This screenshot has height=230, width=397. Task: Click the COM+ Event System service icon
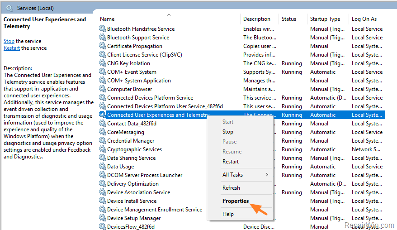tap(103, 72)
